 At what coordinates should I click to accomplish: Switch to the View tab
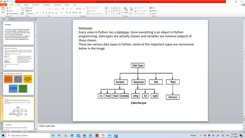(x=75, y=5)
